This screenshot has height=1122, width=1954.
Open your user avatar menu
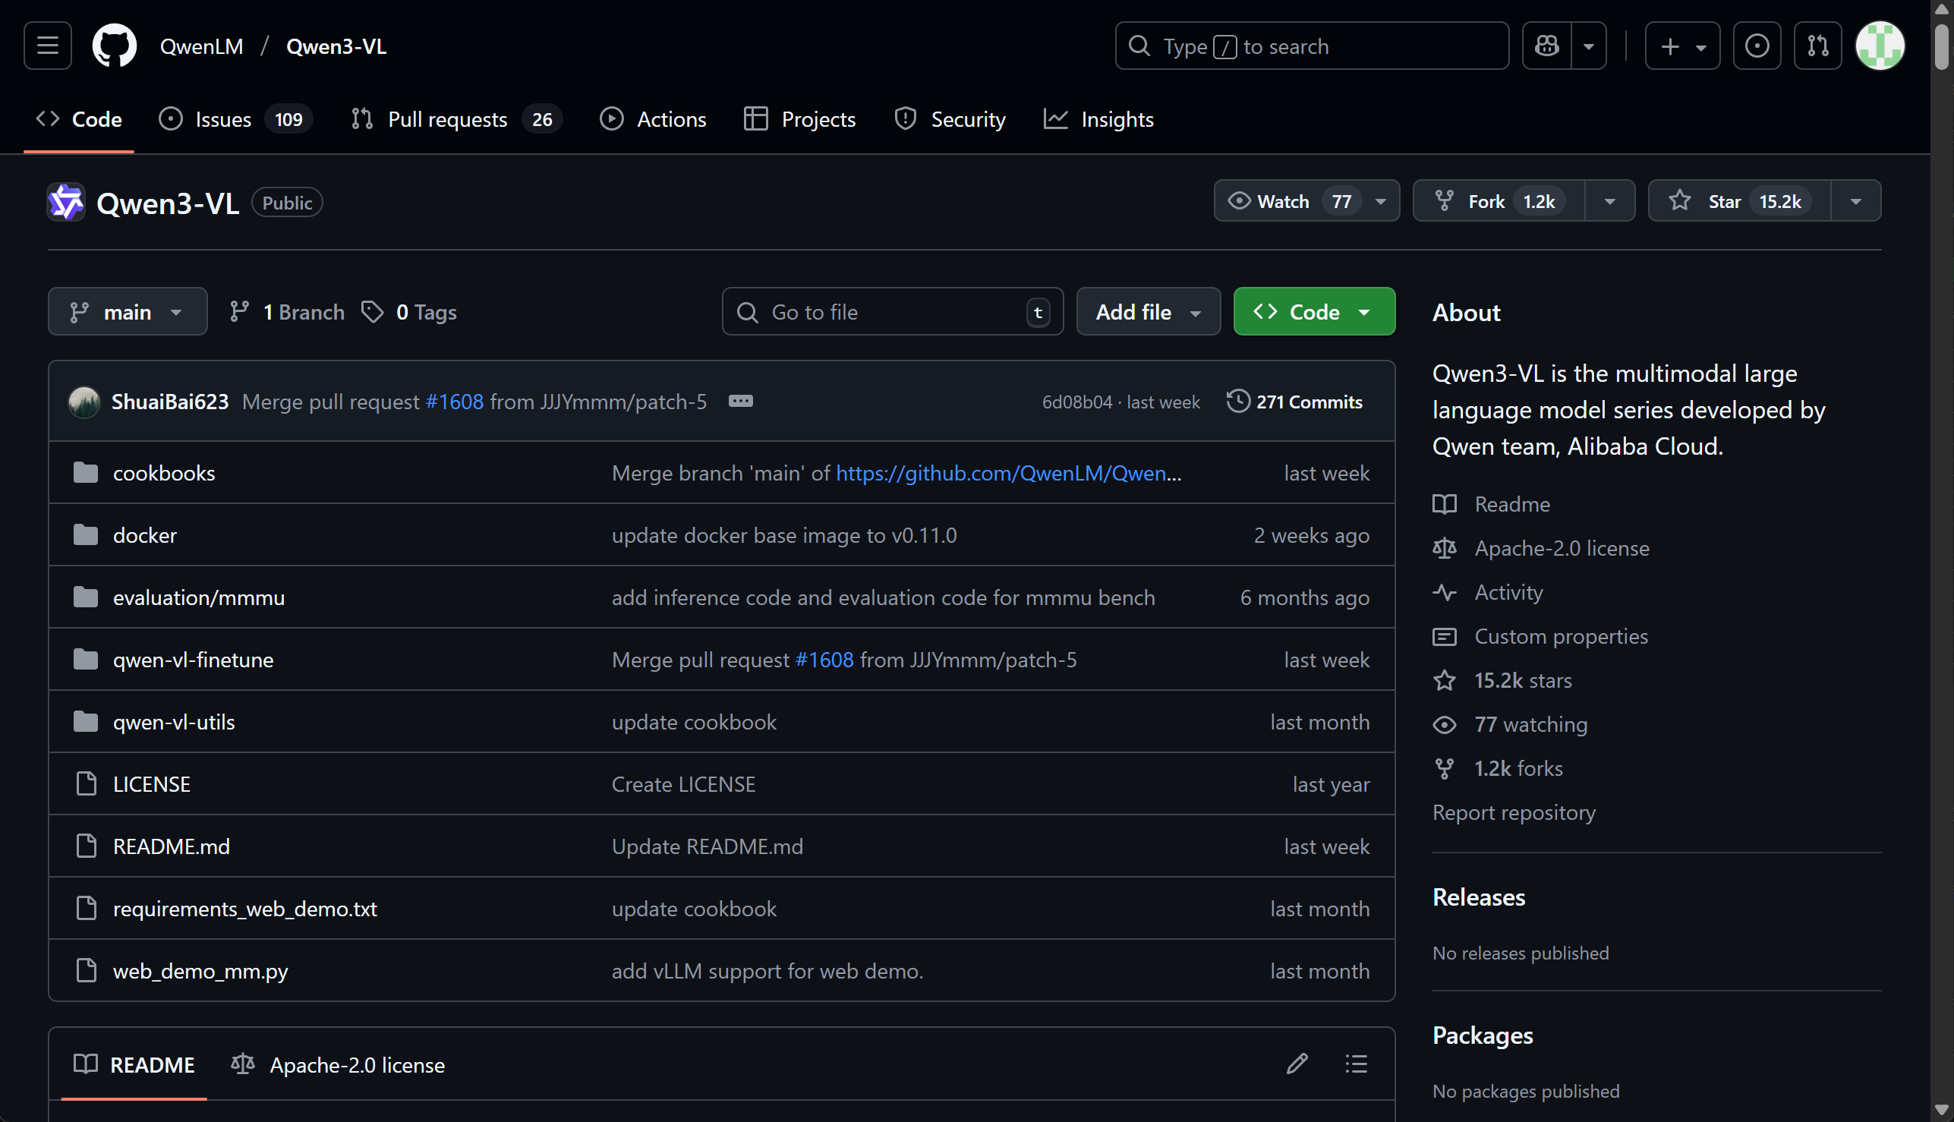coord(1880,46)
